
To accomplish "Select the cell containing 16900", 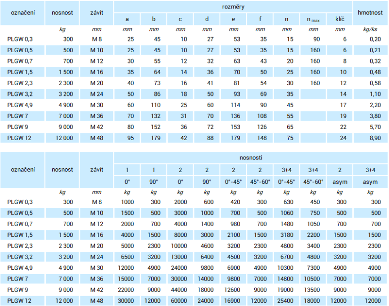I will tap(234, 300).
